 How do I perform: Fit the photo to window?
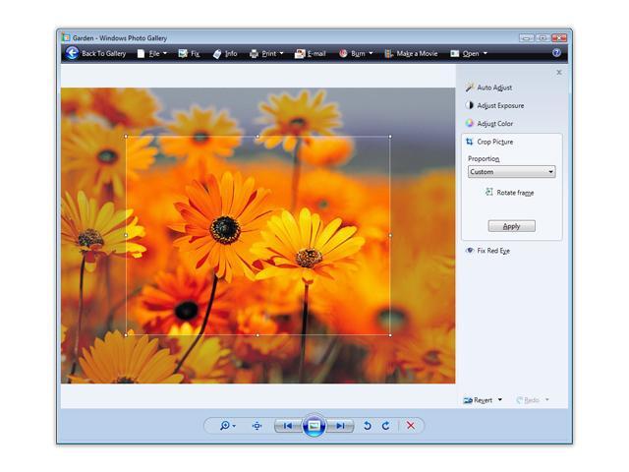click(x=257, y=426)
